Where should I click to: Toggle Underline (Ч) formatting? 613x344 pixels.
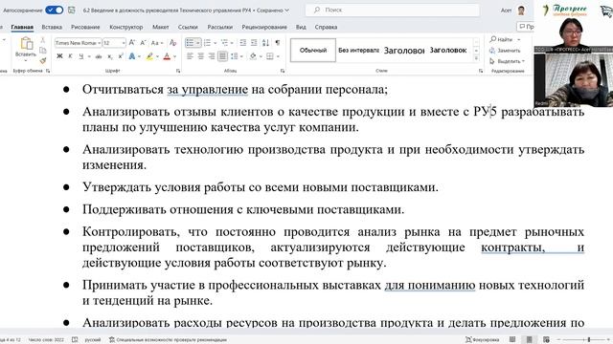pyautogui.click(x=81, y=56)
